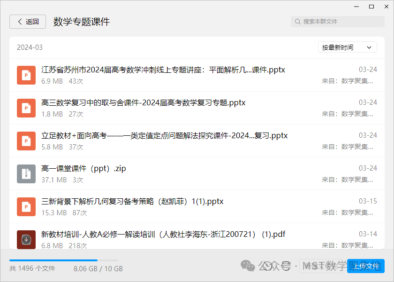Click 来自 source of the 03-15 file

point(348,213)
